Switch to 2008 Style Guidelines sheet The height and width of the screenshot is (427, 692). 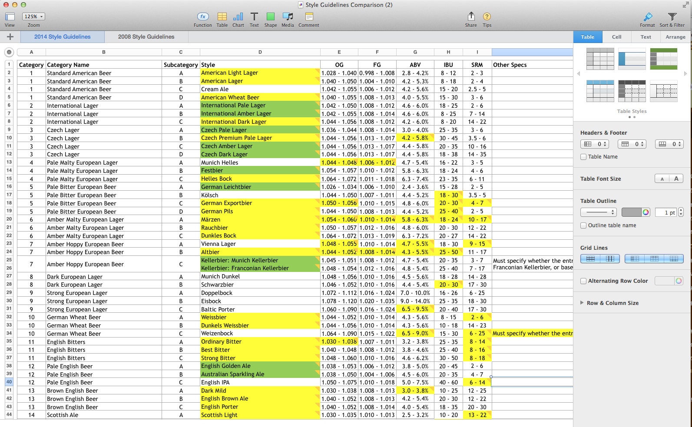(x=146, y=37)
